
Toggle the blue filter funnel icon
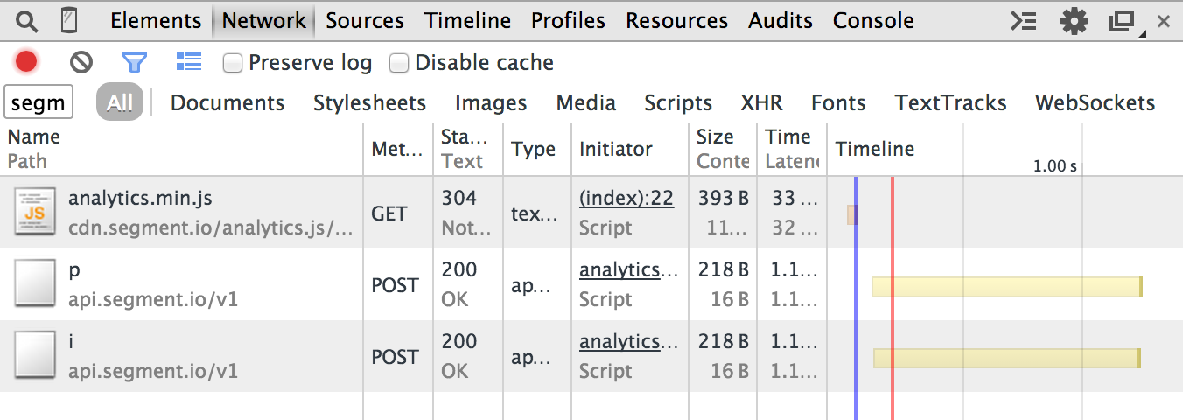click(134, 62)
